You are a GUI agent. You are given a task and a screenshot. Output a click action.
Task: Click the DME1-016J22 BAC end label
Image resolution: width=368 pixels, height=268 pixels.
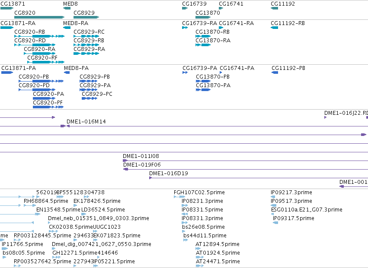click(x=346, y=113)
